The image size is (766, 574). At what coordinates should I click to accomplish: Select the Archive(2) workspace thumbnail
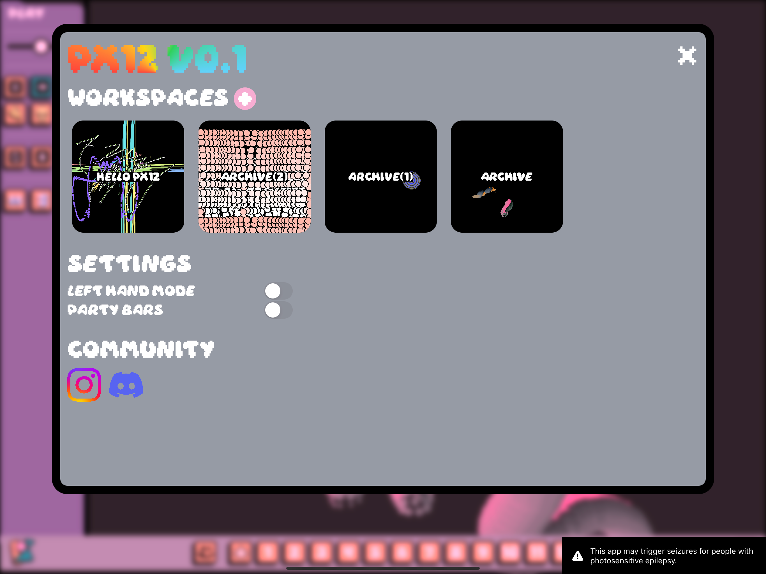(254, 176)
